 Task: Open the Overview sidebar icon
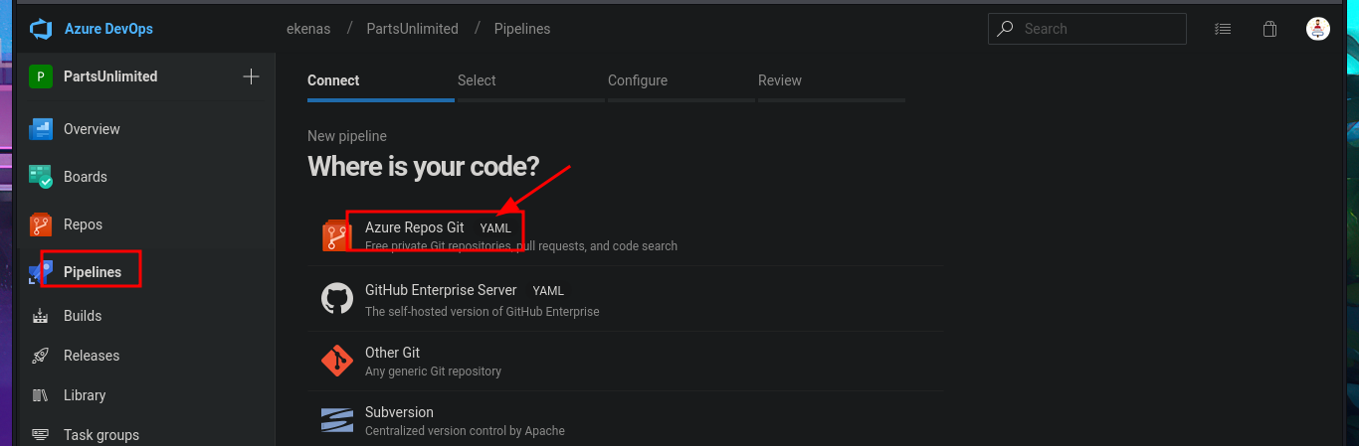click(41, 129)
